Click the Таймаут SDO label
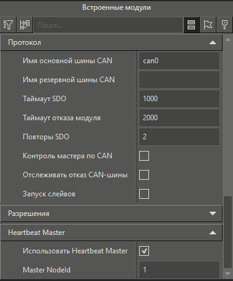This screenshot has height=281, width=233. 44,99
